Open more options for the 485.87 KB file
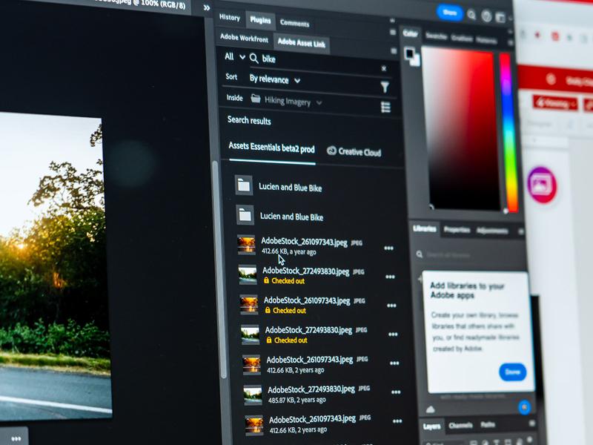 click(396, 392)
